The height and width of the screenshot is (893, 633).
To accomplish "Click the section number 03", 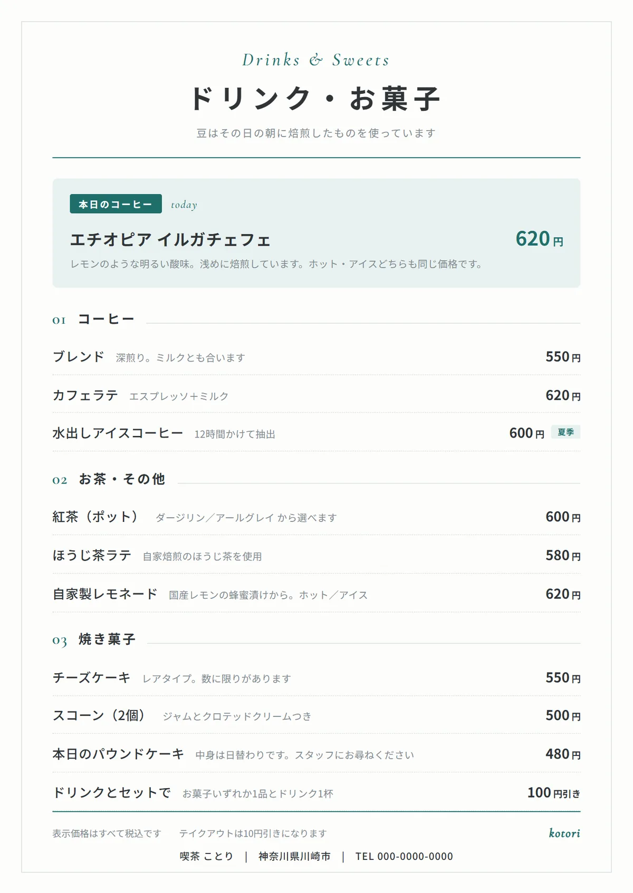I will coord(60,640).
